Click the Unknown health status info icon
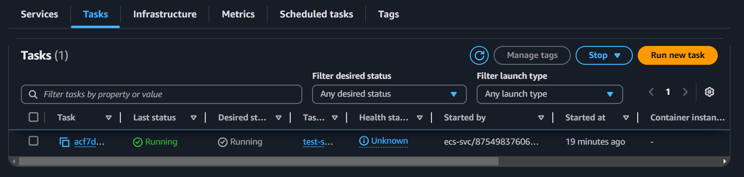 (364, 141)
